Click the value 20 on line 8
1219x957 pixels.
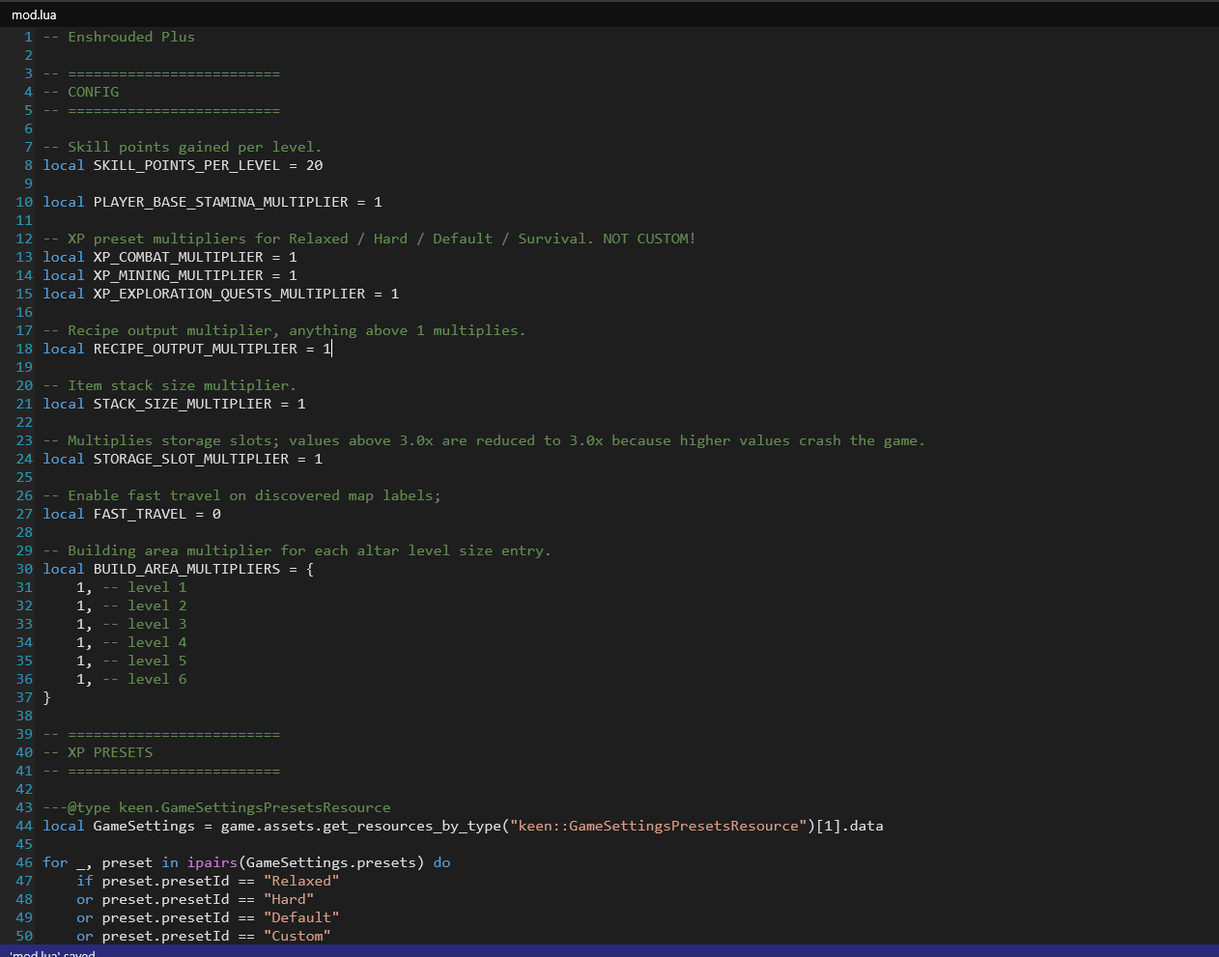point(314,165)
